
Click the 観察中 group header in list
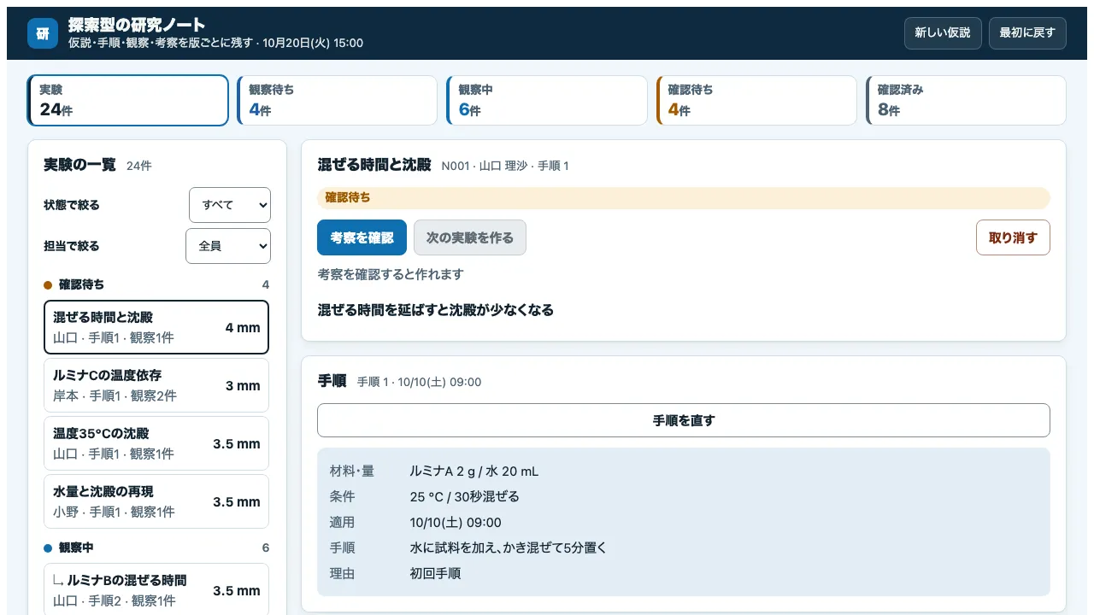tap(156, 548)
